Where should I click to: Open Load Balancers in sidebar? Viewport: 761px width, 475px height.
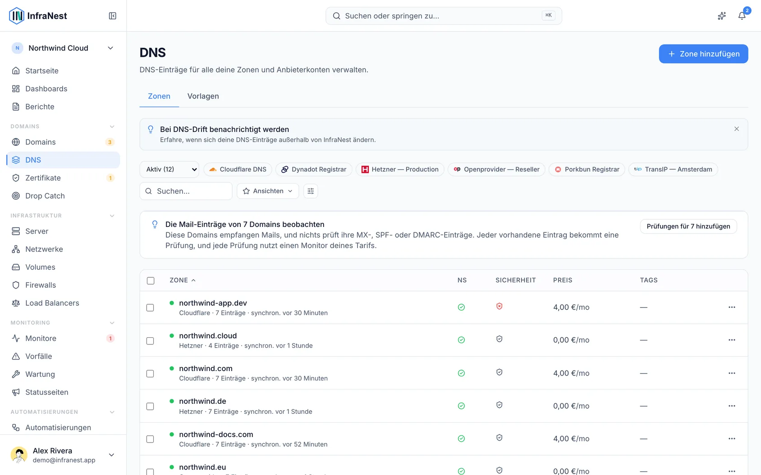(63, 303)
